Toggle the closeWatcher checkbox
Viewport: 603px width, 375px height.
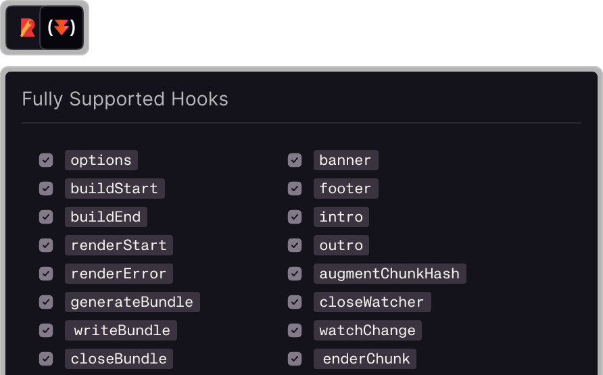click(295, 302)
